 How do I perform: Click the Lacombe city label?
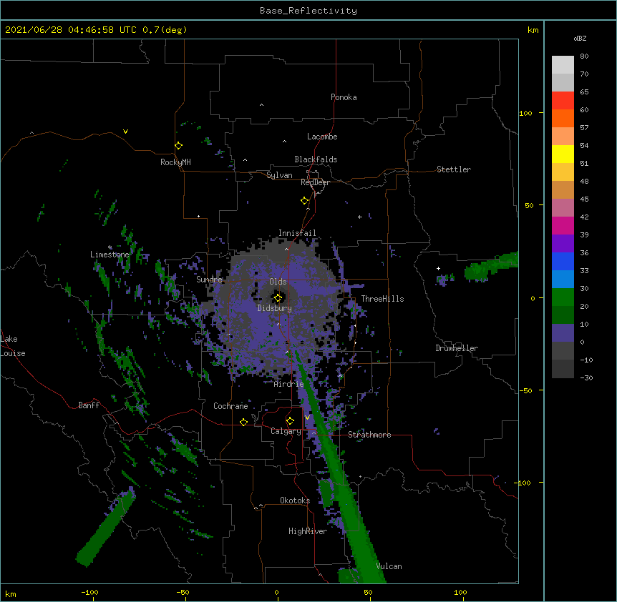pyautogui.click(x=322, y=137)
